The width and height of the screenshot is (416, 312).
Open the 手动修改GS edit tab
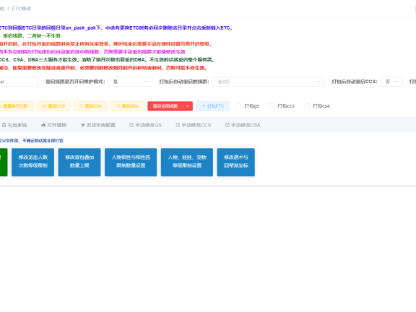(x=145, y=125)
